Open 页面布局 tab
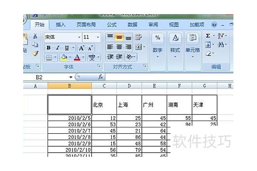Viewport: 257px width, 171px height. 86,25
